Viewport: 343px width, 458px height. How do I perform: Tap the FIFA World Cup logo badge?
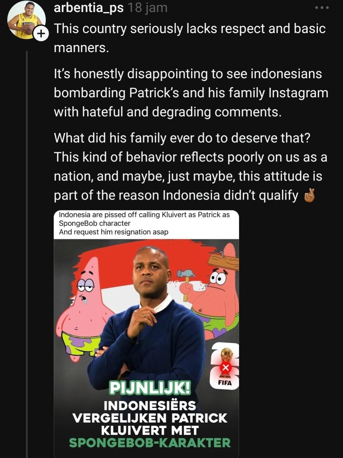[225, 366]
